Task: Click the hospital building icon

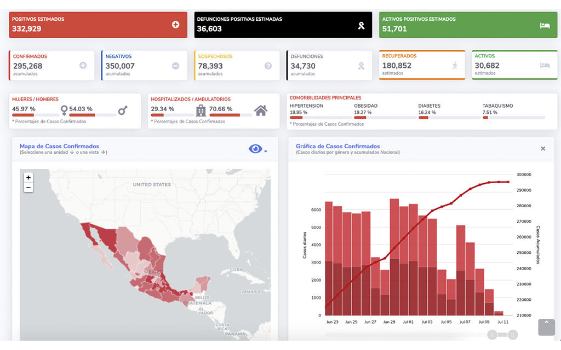Action: click(x=201, y=110)
